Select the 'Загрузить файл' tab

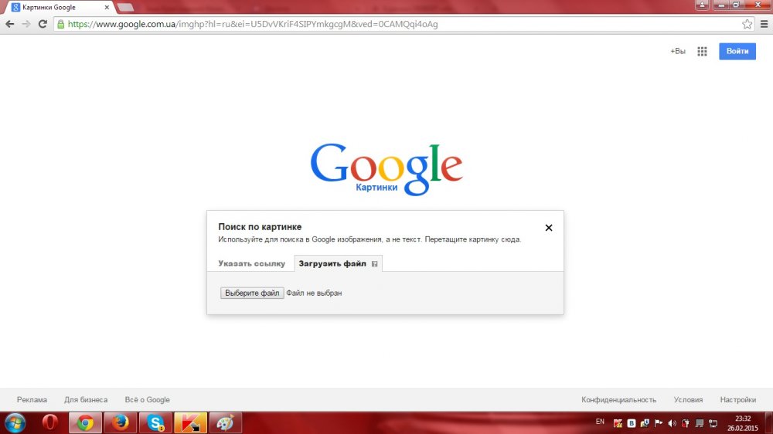332,264
